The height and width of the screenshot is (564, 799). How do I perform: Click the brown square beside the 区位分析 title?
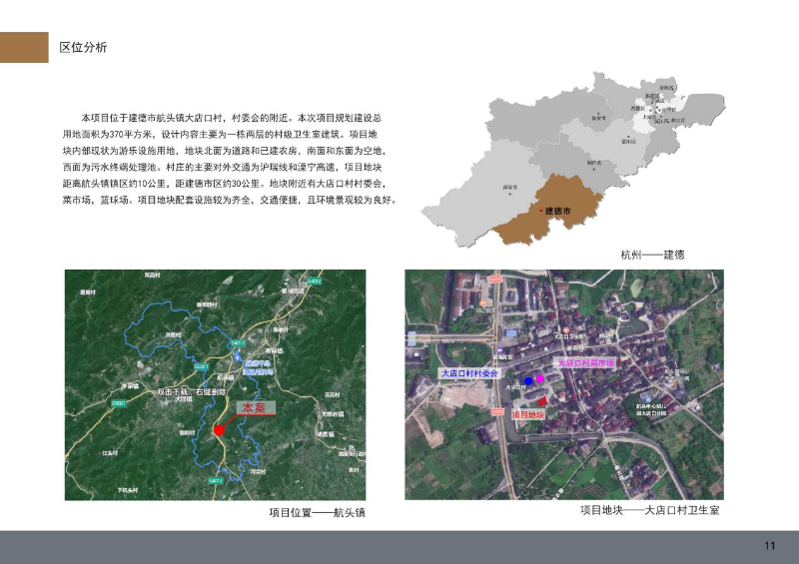click(24, 47)
